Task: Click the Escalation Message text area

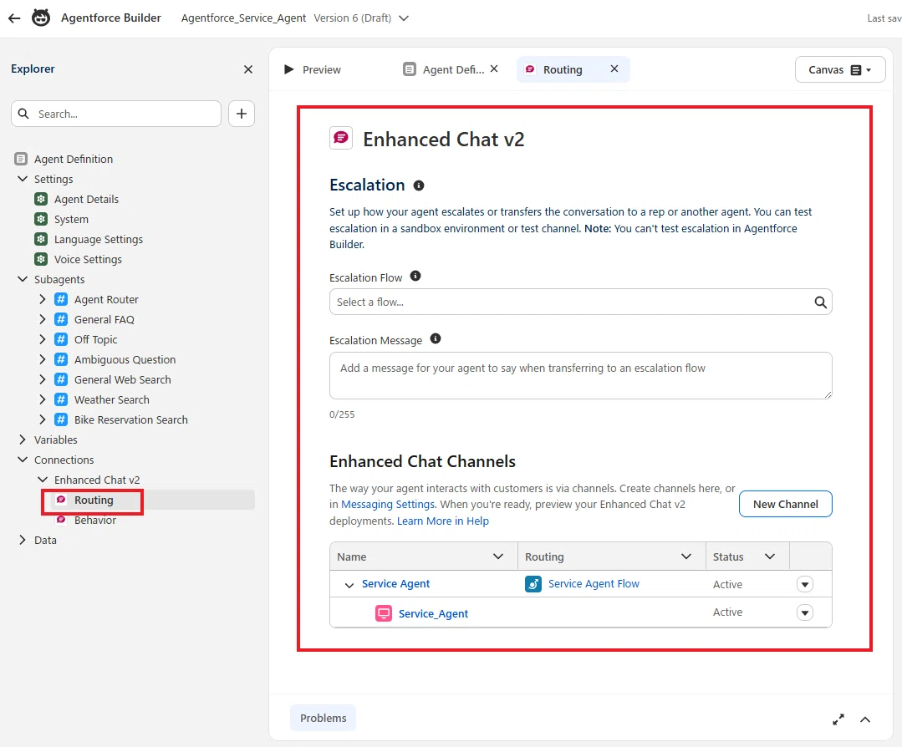Action: click(580, 375)
